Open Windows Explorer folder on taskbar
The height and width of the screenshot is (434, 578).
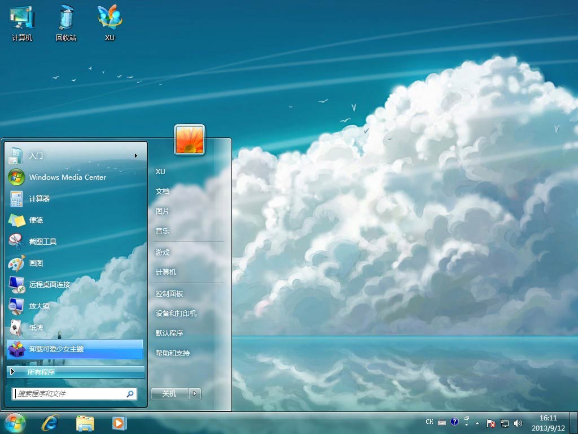coord(85,422)
